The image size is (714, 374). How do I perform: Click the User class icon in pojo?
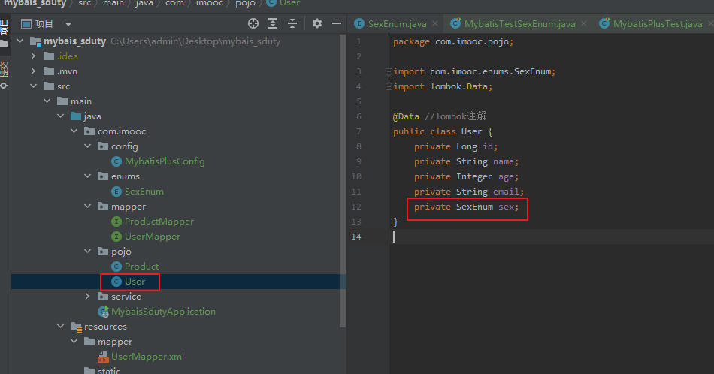coord(116,282)
